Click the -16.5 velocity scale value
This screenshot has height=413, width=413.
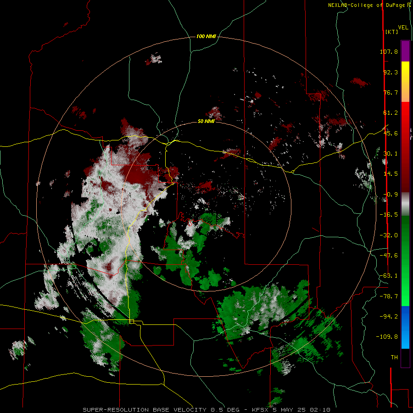389,215
